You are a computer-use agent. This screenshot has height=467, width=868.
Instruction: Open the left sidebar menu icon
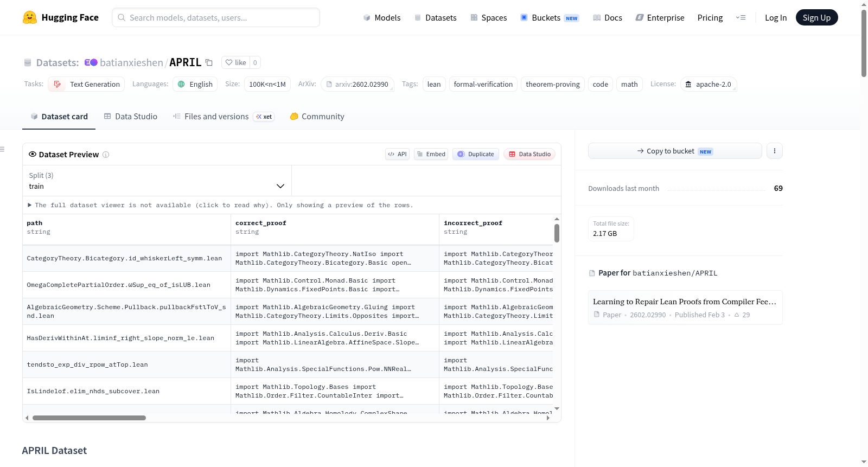coord(2,149)
